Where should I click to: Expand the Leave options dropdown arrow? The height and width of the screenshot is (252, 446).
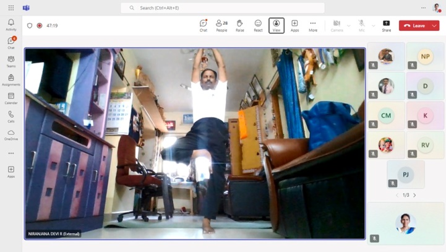pyautogui.click(x=434, y=25)
